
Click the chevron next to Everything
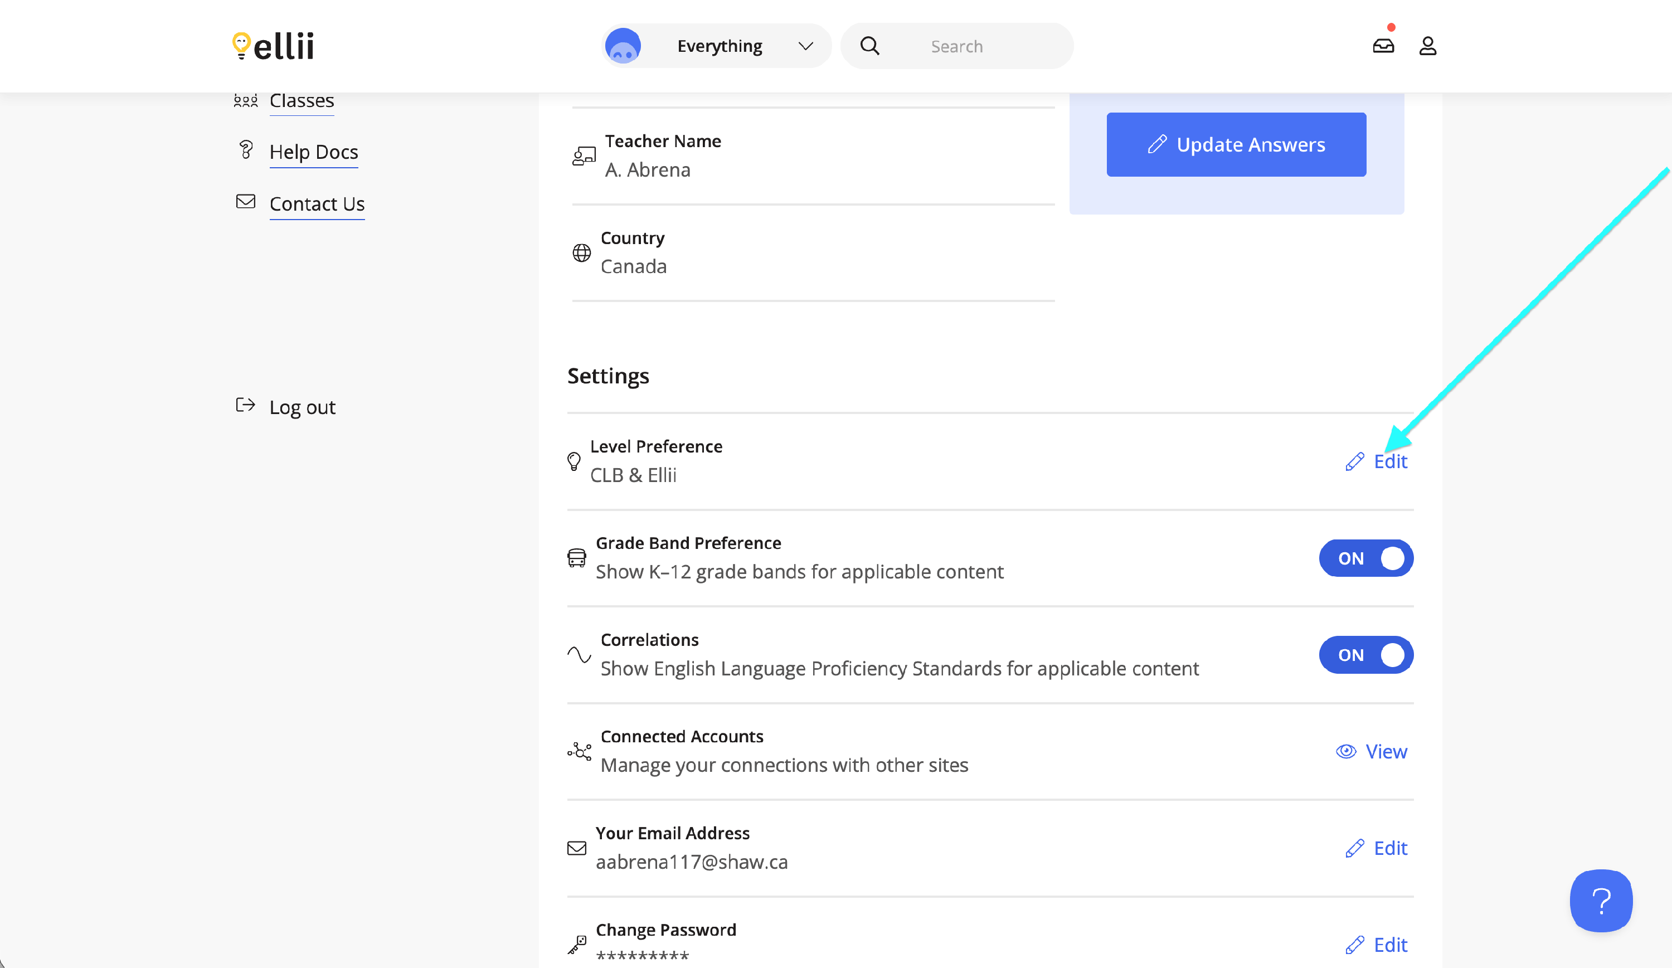pyautogui.click(x=805, y=46)
